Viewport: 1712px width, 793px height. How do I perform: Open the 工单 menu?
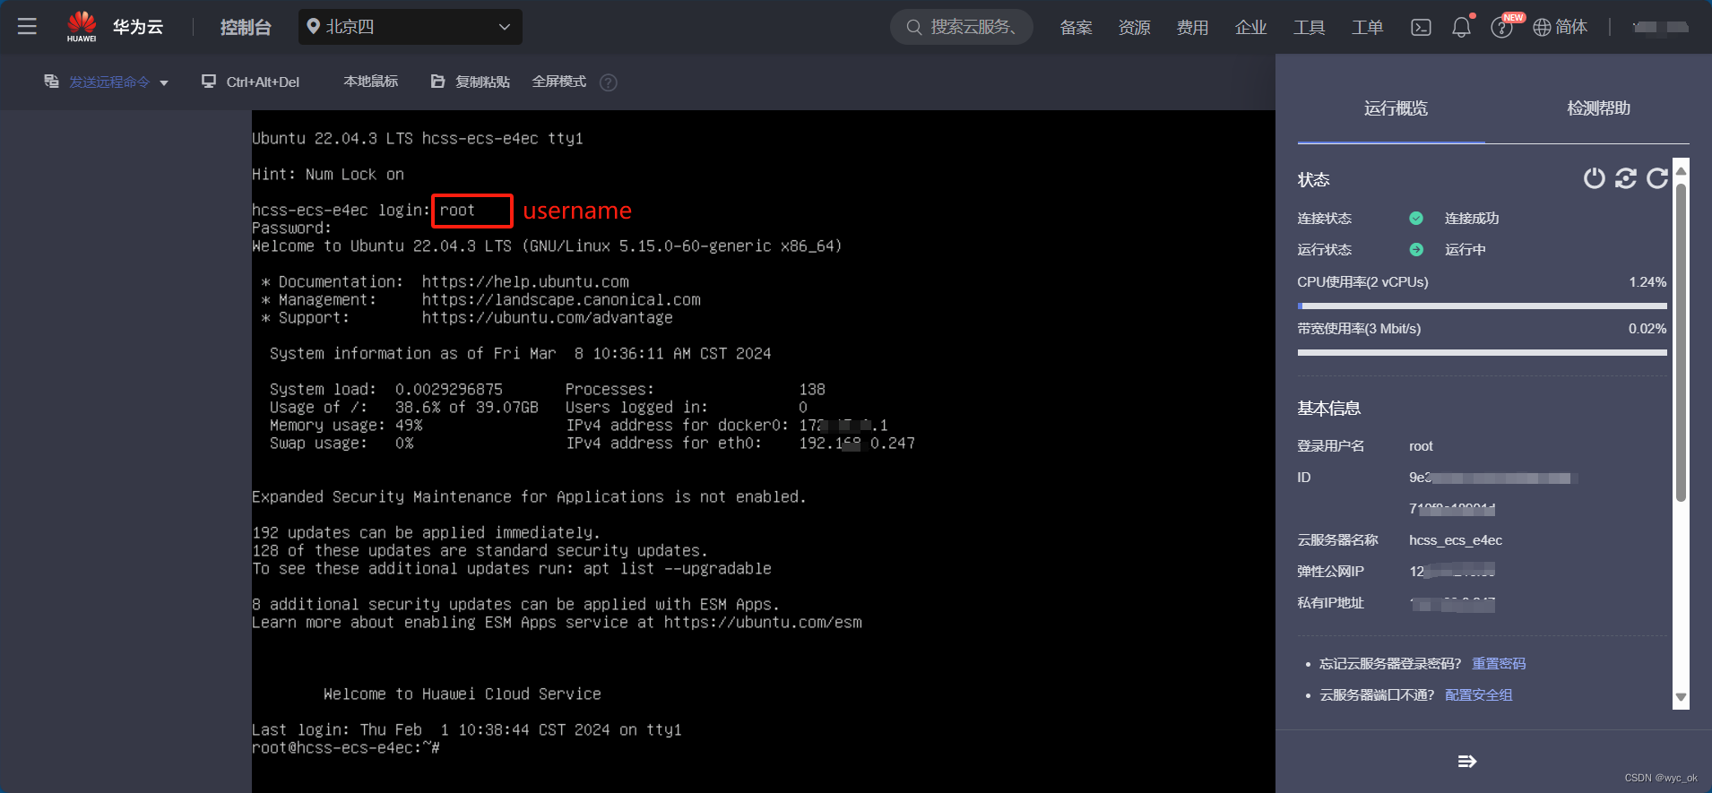pos(1367,28)
